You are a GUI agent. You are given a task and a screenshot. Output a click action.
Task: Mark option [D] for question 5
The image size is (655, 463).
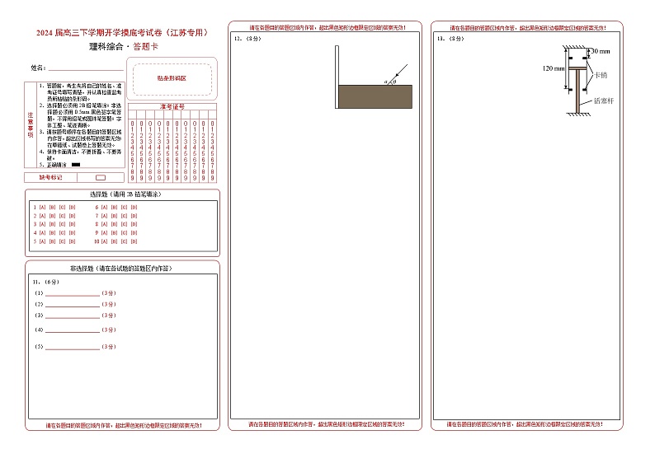point(73,241)
